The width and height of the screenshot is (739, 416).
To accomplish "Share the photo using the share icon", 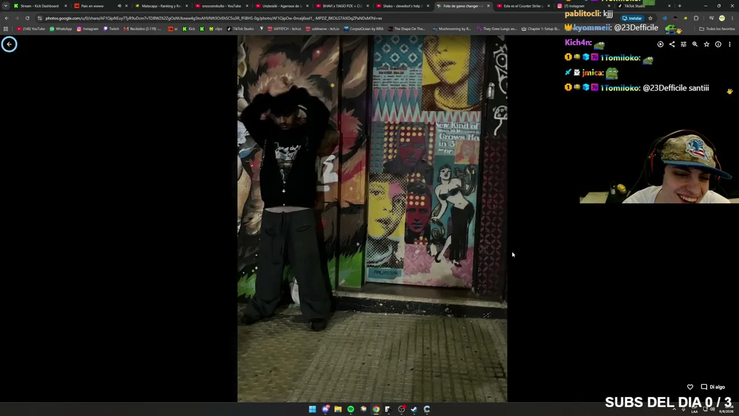I will point(672,44).
